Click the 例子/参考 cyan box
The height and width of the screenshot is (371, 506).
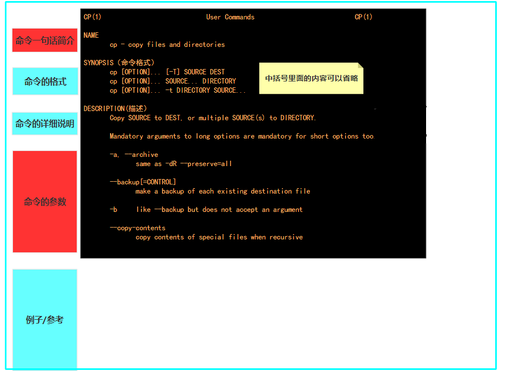(45, 320)
